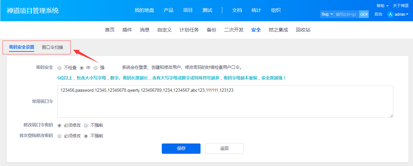This screenshot has width=413, height=166.
Task: Open the 插件 menu item
Action: tap(127, 30)
